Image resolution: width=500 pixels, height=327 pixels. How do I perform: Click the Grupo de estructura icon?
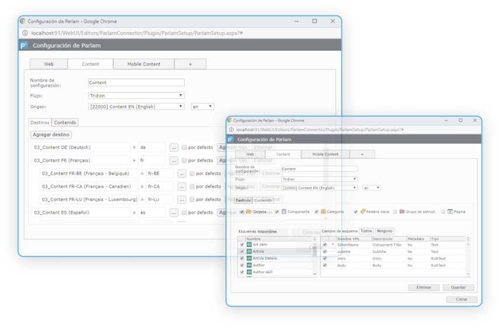pos(402,211)
